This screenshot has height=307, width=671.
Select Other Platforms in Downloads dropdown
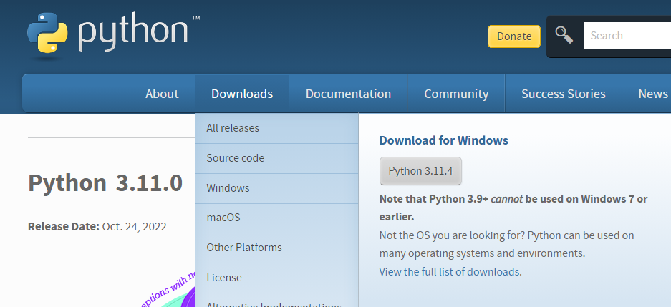(277, 248)
